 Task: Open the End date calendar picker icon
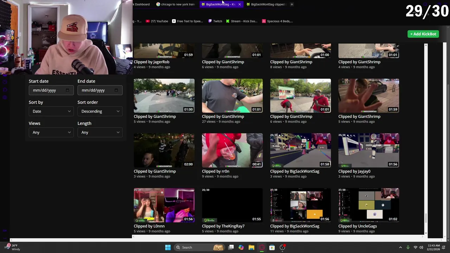[x=116, y=90]
